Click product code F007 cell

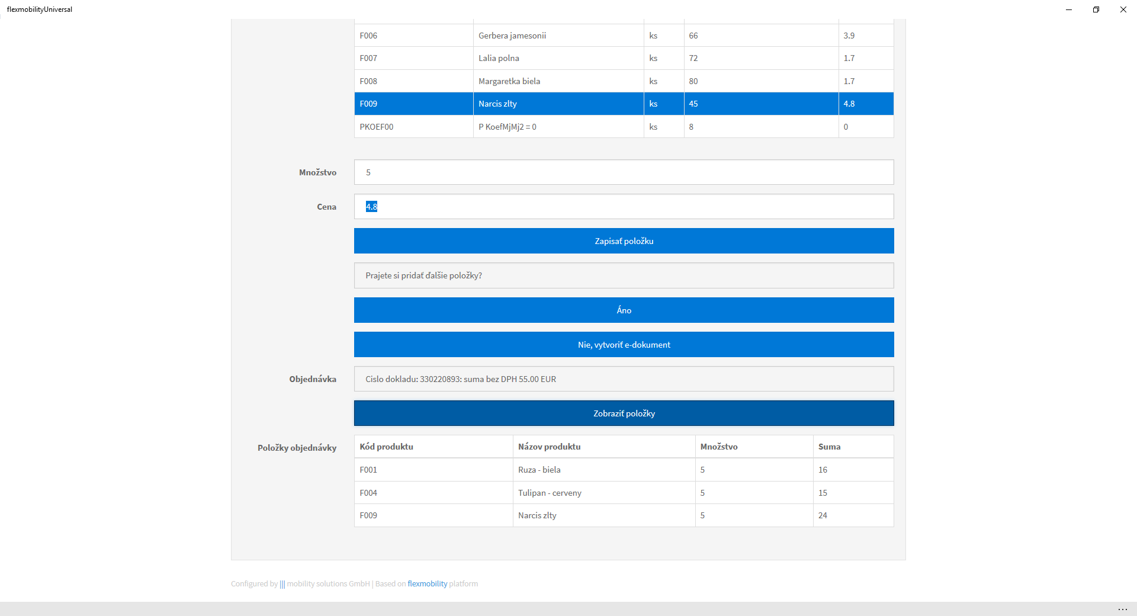[x=413, y=58]
